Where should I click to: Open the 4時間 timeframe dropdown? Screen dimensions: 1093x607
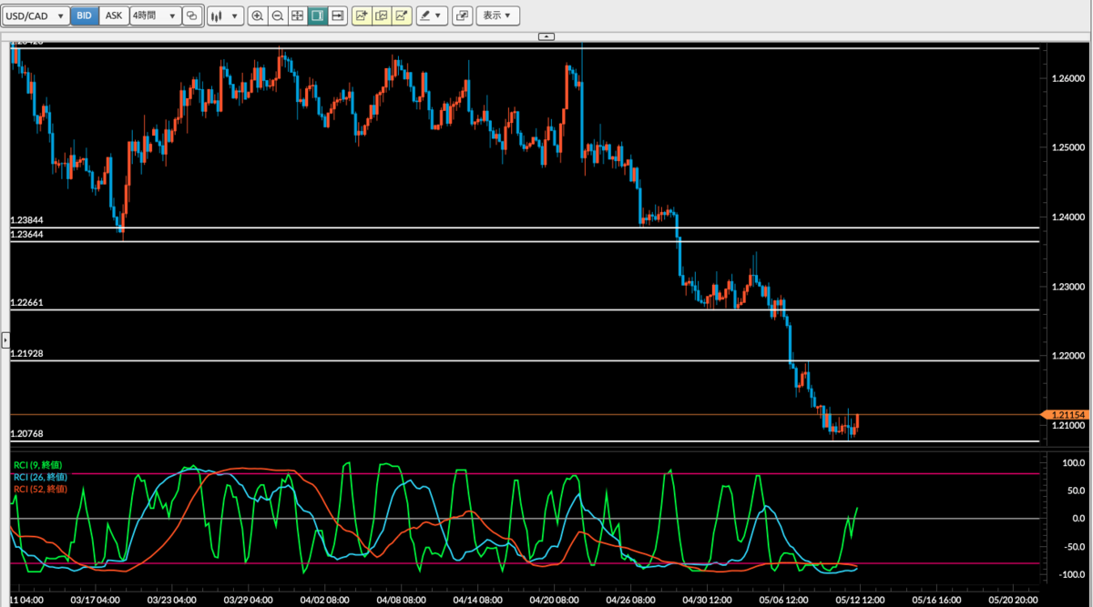pos(154,15)
